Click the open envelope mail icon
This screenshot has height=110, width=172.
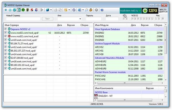[87, 10]
